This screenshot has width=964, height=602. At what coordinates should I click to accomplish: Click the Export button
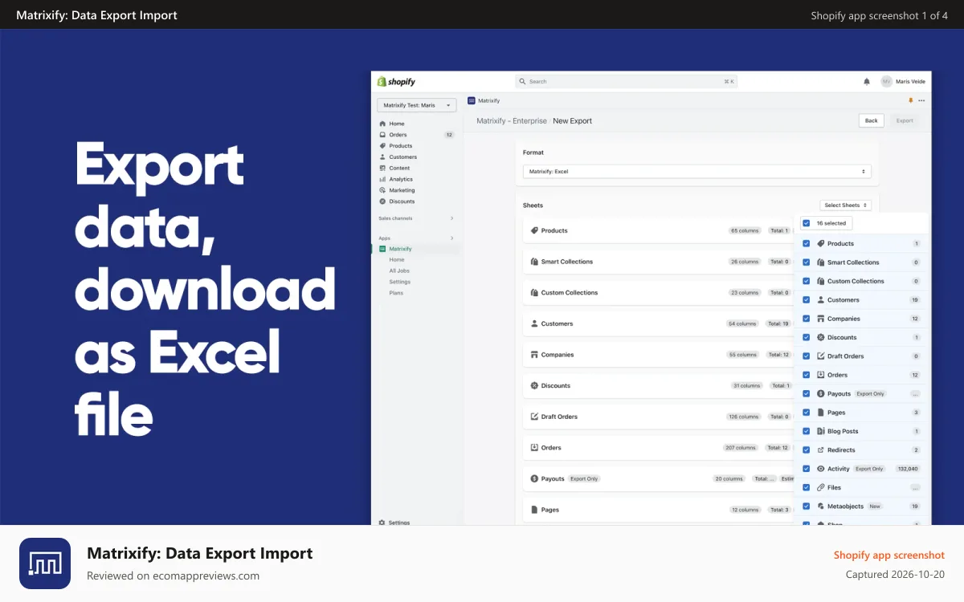pos(905,120)
